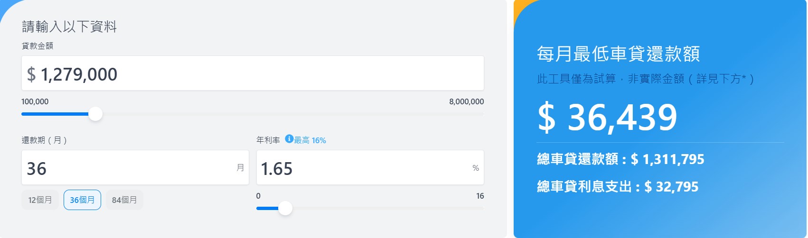Select the 12個月 repayment period option
The height and width of the screenshot is (238, 808).
pos(40,200)
